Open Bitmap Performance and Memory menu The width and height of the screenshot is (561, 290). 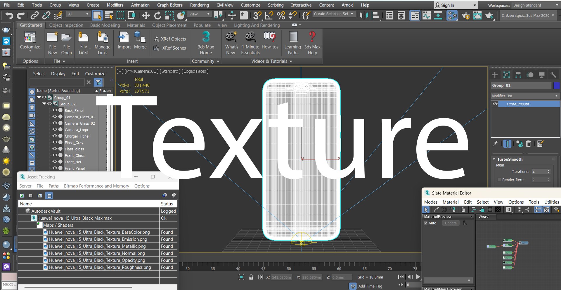(96, 186)
